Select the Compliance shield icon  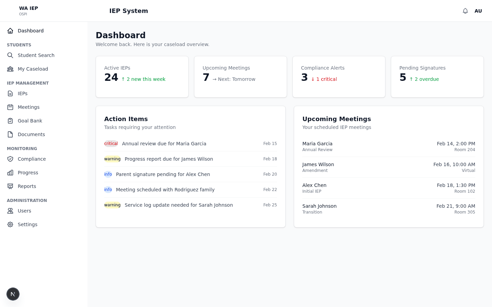pos(10,159)
